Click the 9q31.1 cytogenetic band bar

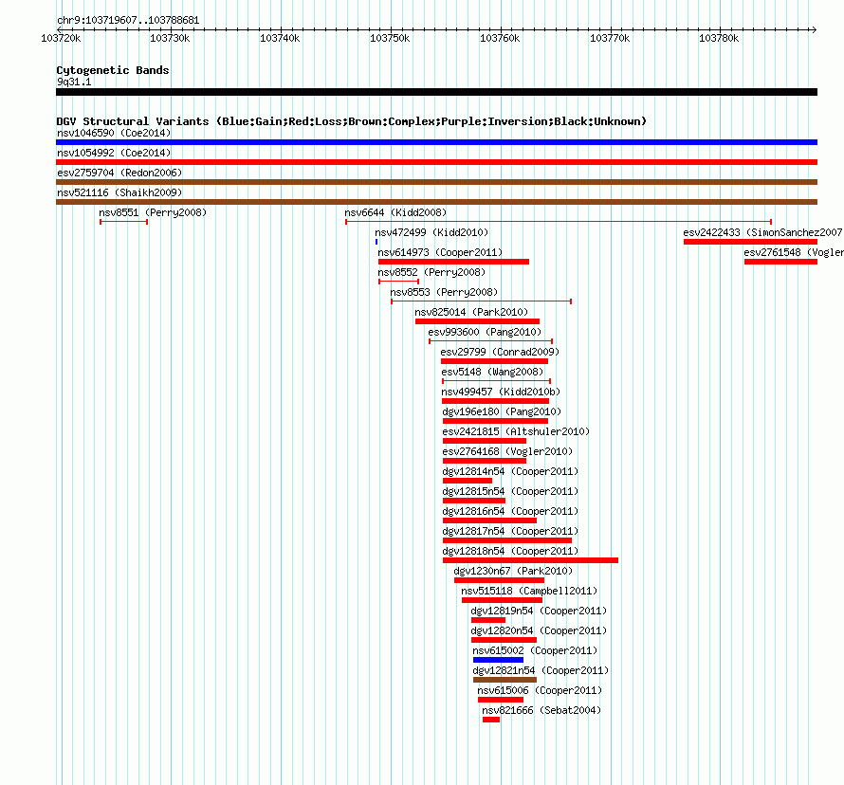[x=436, y=92]
